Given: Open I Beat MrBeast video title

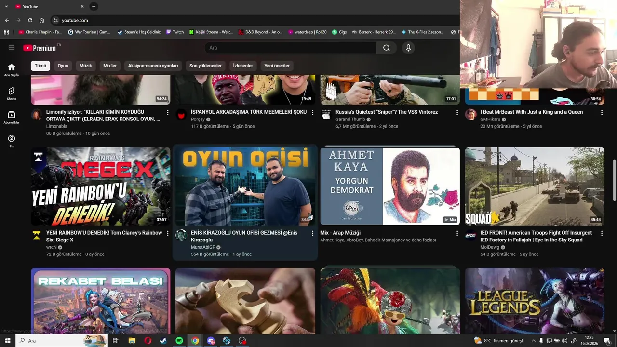Looking at the screenshot, I should click(x=531, y=112).
